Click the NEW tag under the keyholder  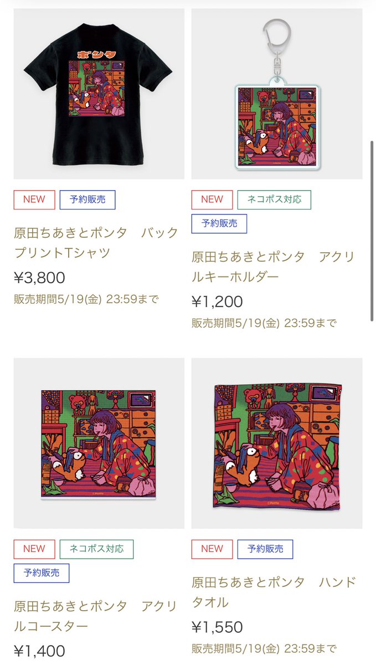pos(212,199)
